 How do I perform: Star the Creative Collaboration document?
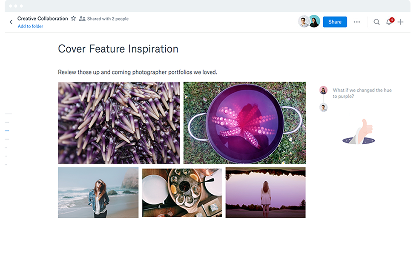(73, 18)
